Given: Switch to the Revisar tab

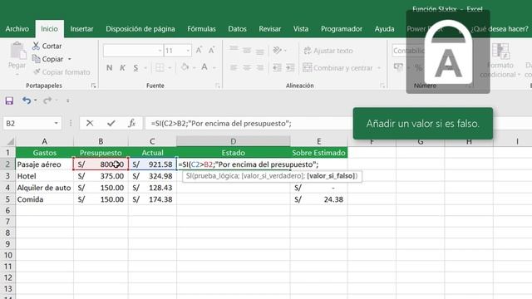Looking at the screenshot, I should 269,29.
